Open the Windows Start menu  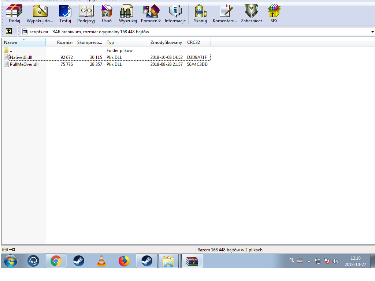point(11,261)
